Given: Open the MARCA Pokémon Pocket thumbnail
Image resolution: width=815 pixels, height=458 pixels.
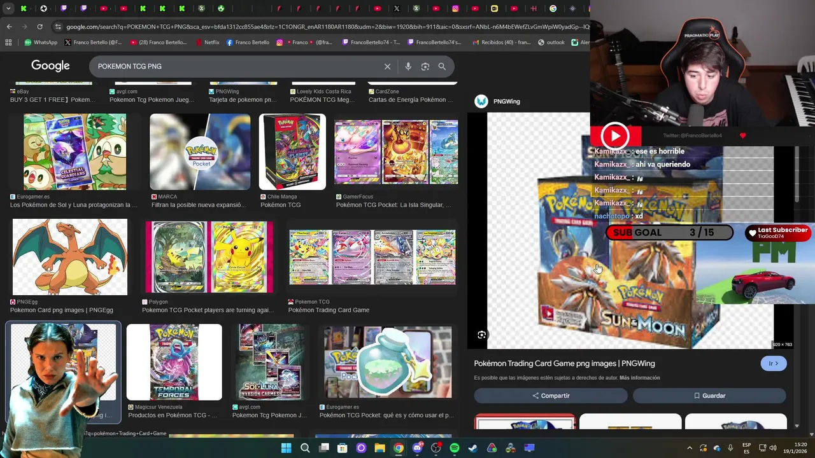Looking at the screenshot, I should pyautogui.click(x=200, y=152).
